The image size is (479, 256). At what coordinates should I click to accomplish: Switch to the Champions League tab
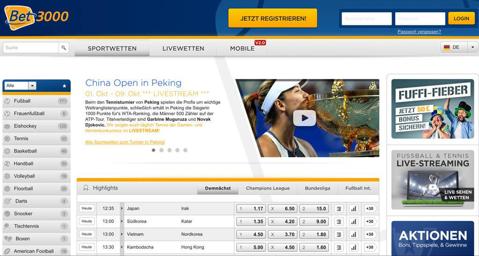(268, 188)
